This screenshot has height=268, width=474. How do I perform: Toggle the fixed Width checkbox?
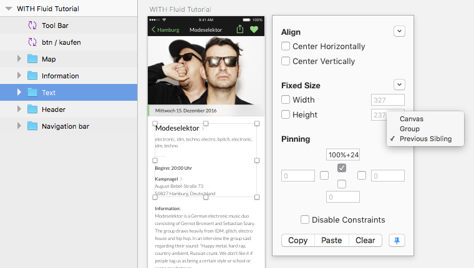pos(286,99)
